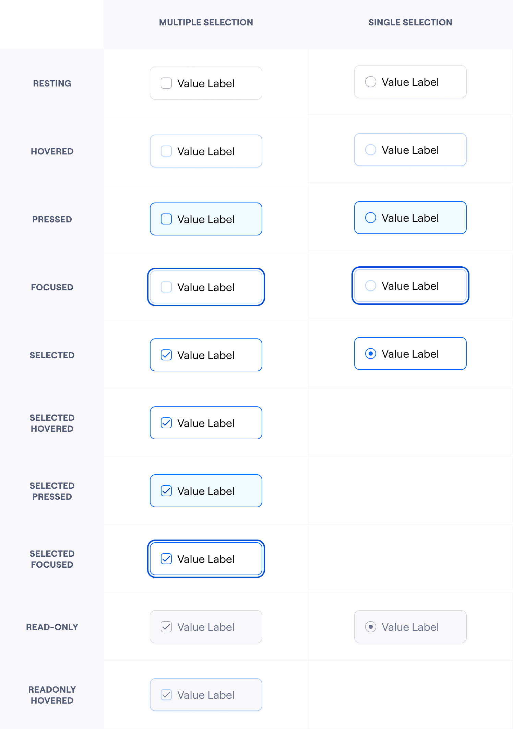Select the Hovered row radio button

coord(371,150)
